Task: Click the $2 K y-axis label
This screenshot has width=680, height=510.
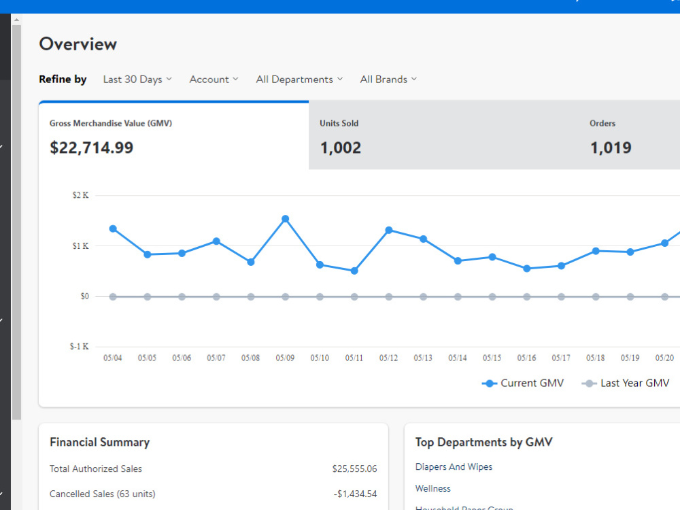Action: point(81,195)
